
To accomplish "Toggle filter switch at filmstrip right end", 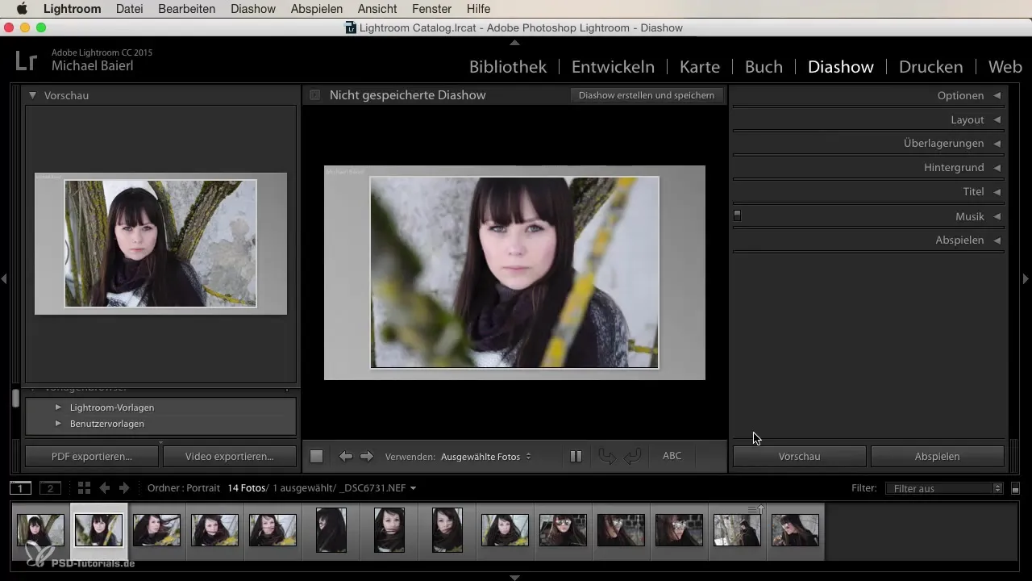I will pos(1015,489).
